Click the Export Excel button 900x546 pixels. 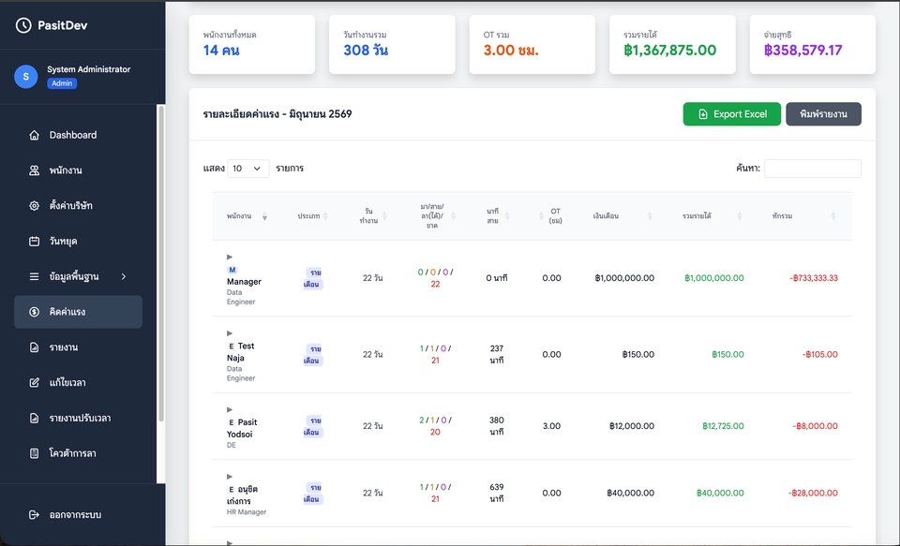tap(732, 114)
